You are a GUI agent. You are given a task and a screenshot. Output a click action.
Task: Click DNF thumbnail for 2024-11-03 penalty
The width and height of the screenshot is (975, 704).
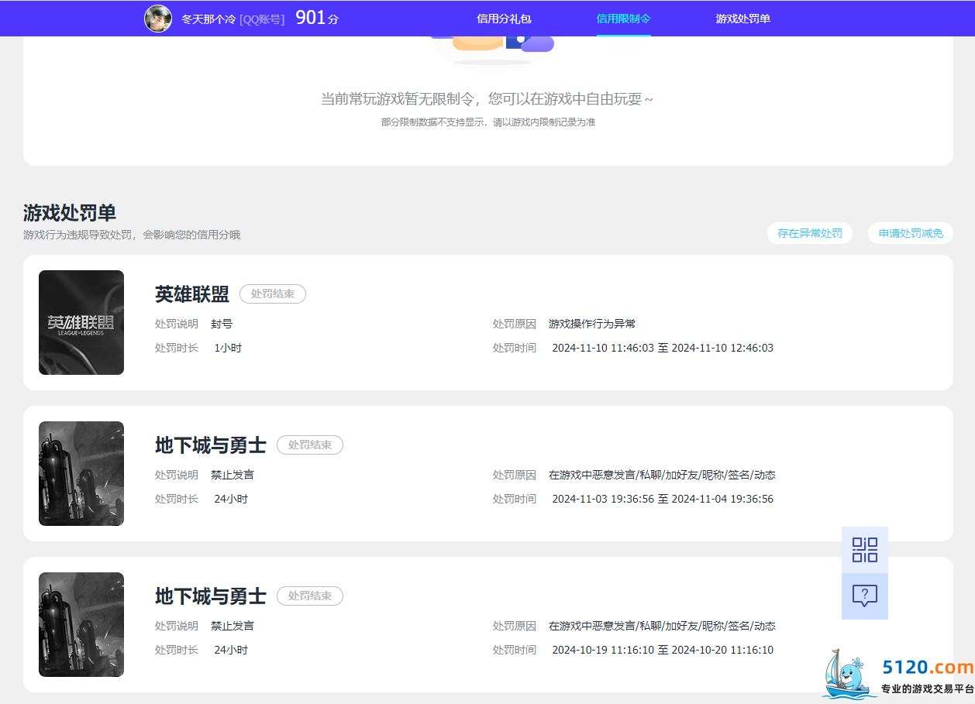81,473
